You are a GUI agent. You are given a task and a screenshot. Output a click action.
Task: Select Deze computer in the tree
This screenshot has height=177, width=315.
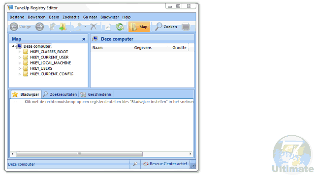[x=37, y=46]
